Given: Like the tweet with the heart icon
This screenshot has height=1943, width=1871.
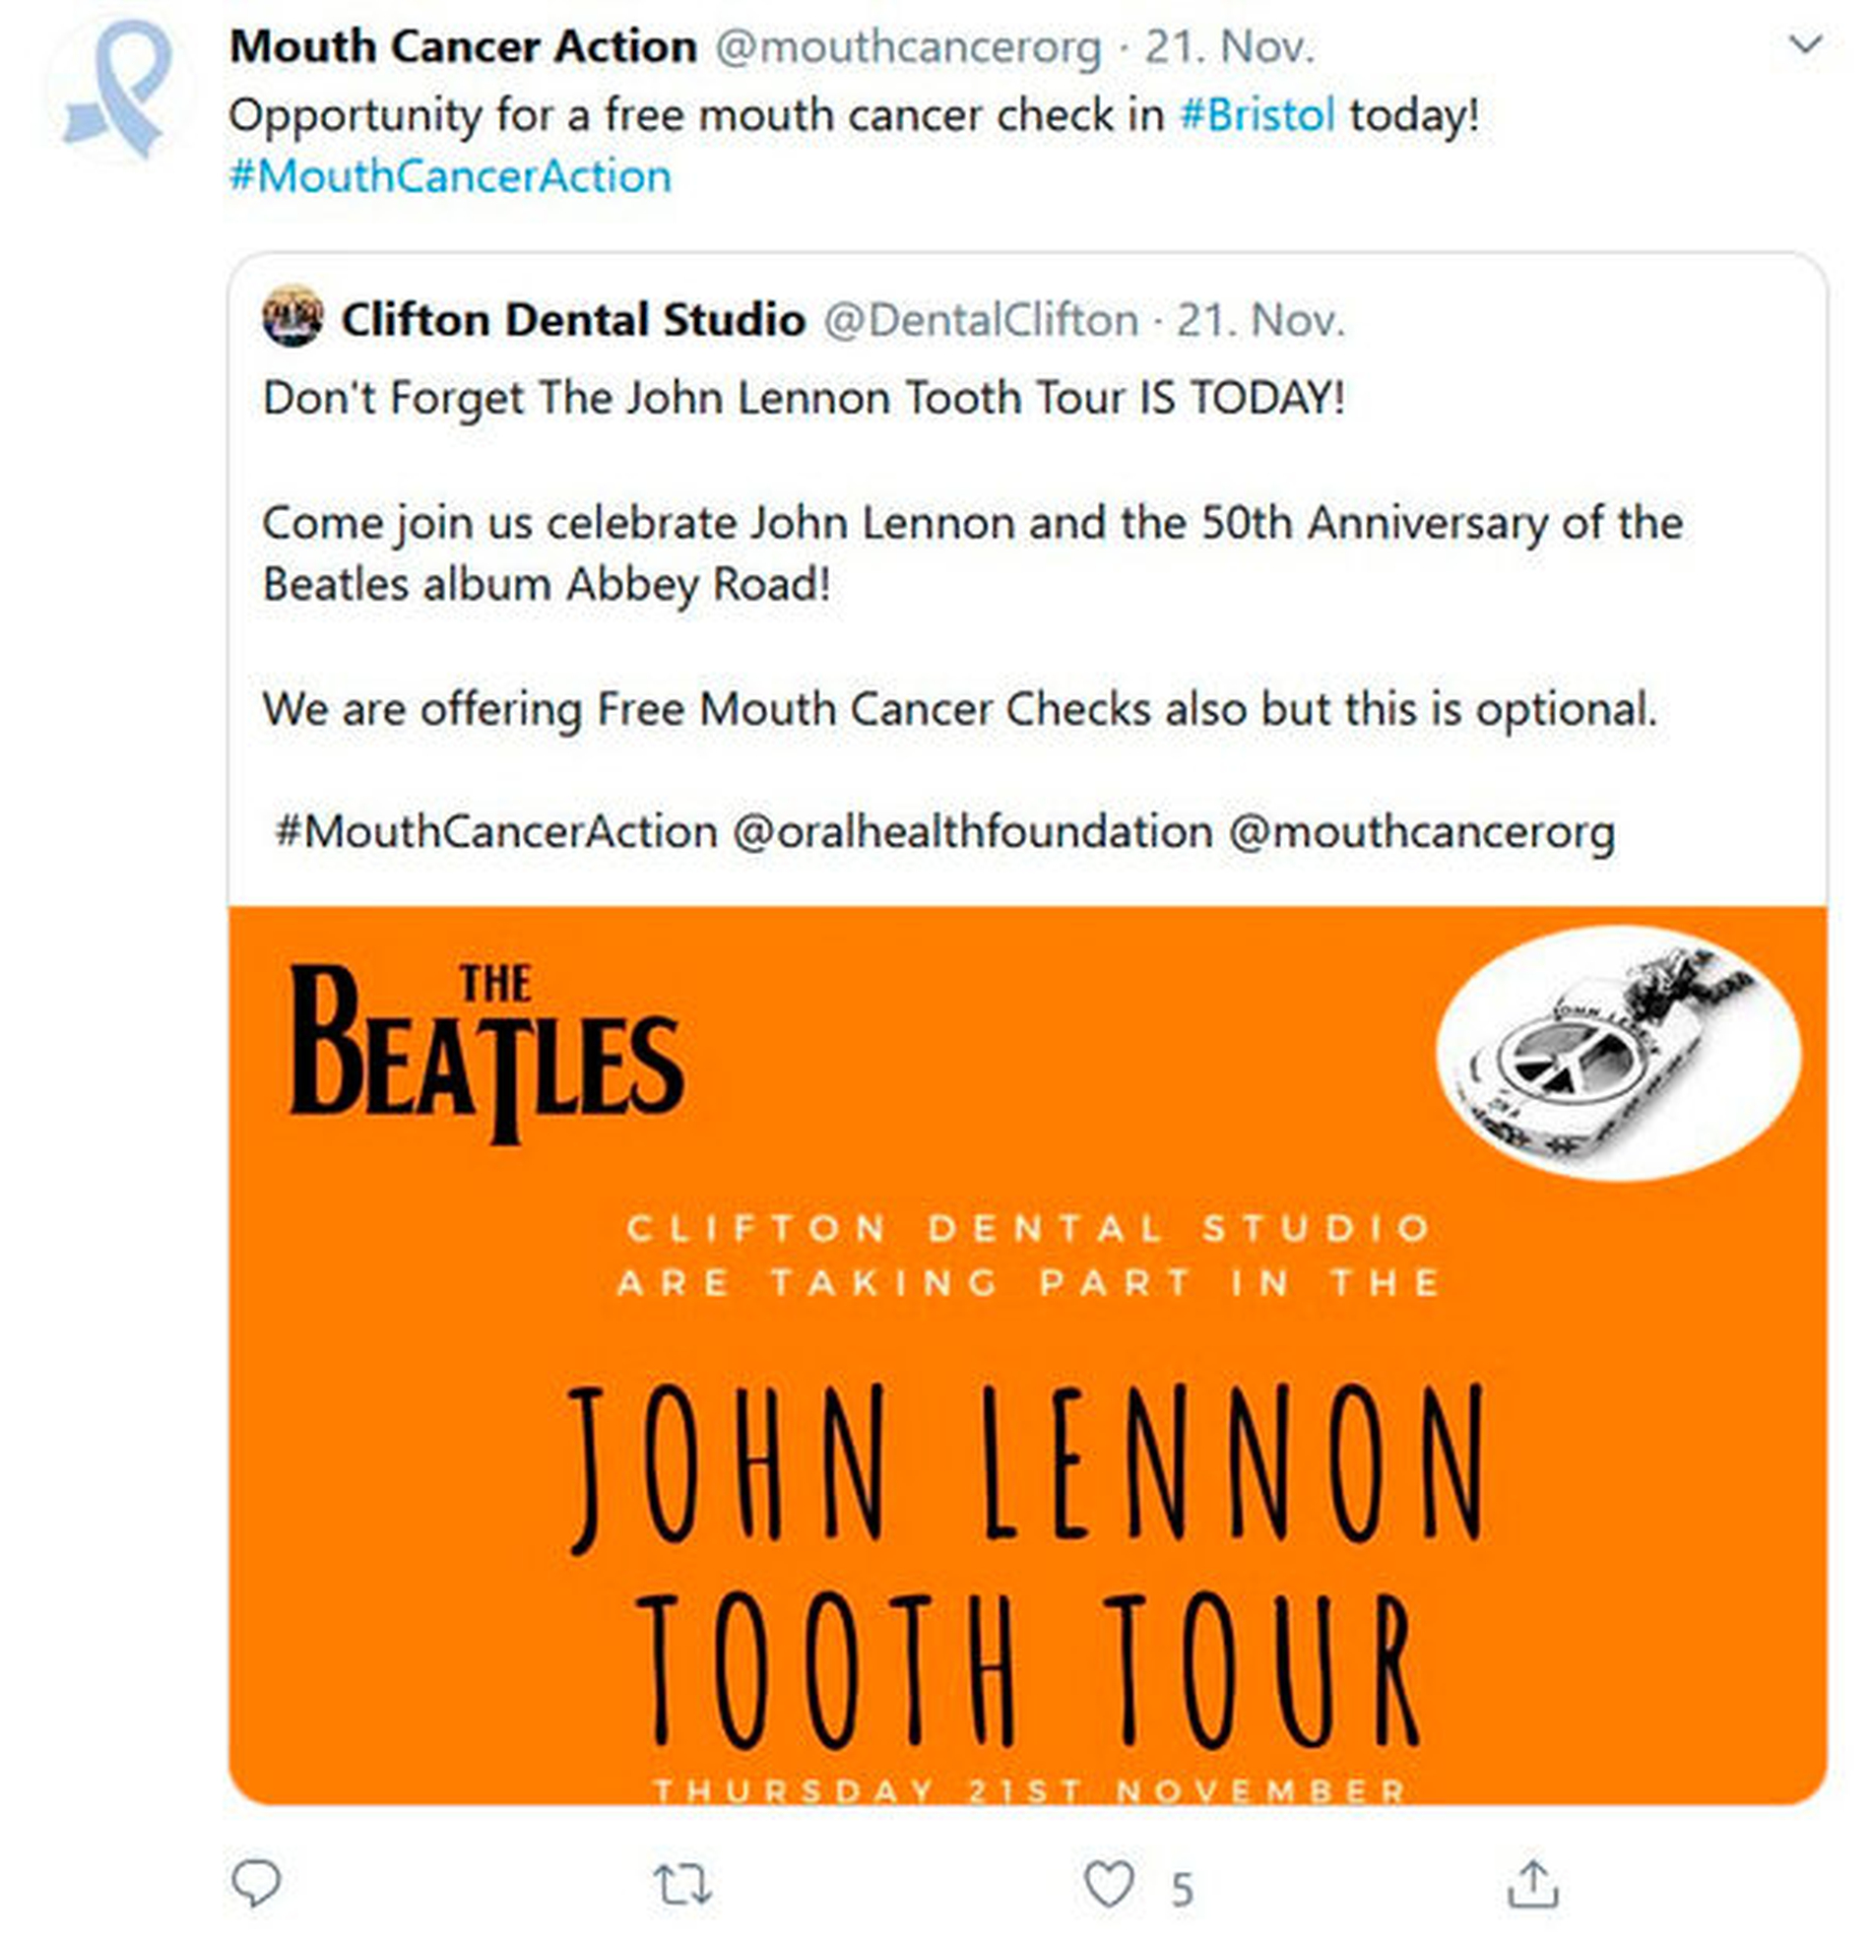Looking at the screenshot, I should 1108,1883.
